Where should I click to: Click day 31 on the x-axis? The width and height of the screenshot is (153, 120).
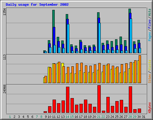click(143, 117)
